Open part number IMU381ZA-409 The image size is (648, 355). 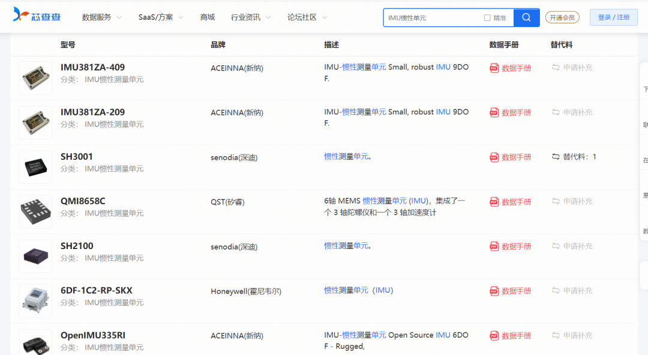[x=92, y=67]
